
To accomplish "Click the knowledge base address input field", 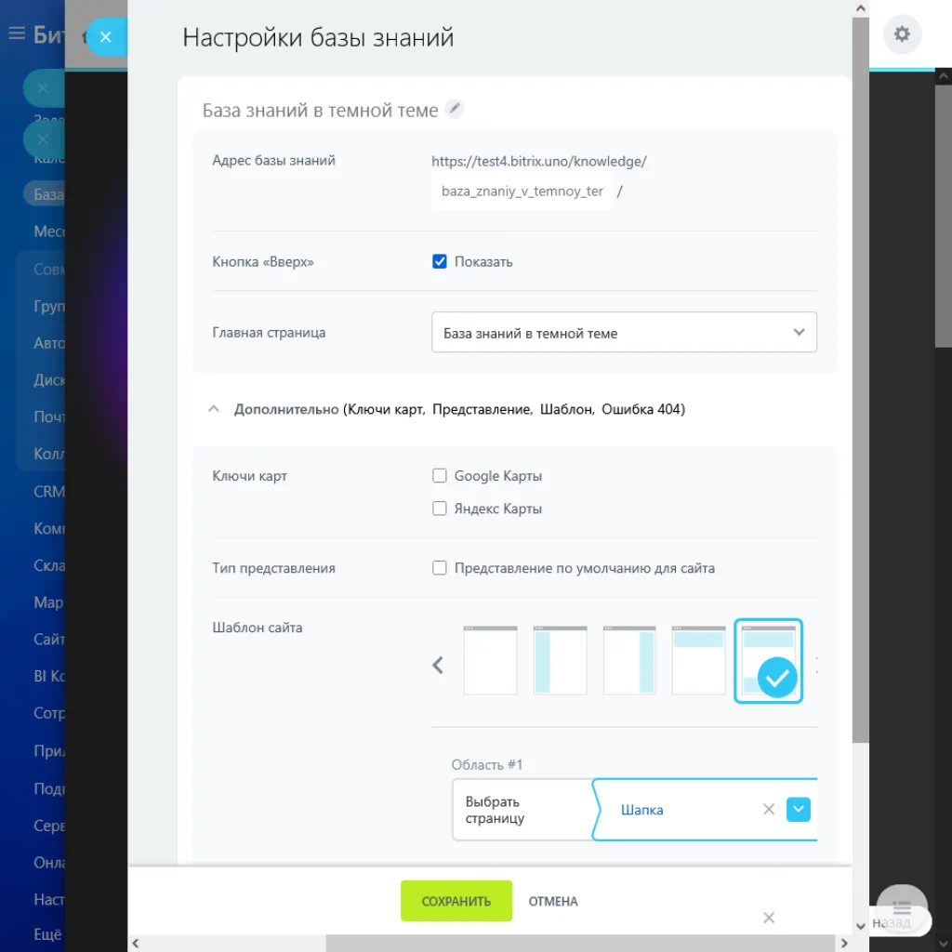I will coord(522,192).
